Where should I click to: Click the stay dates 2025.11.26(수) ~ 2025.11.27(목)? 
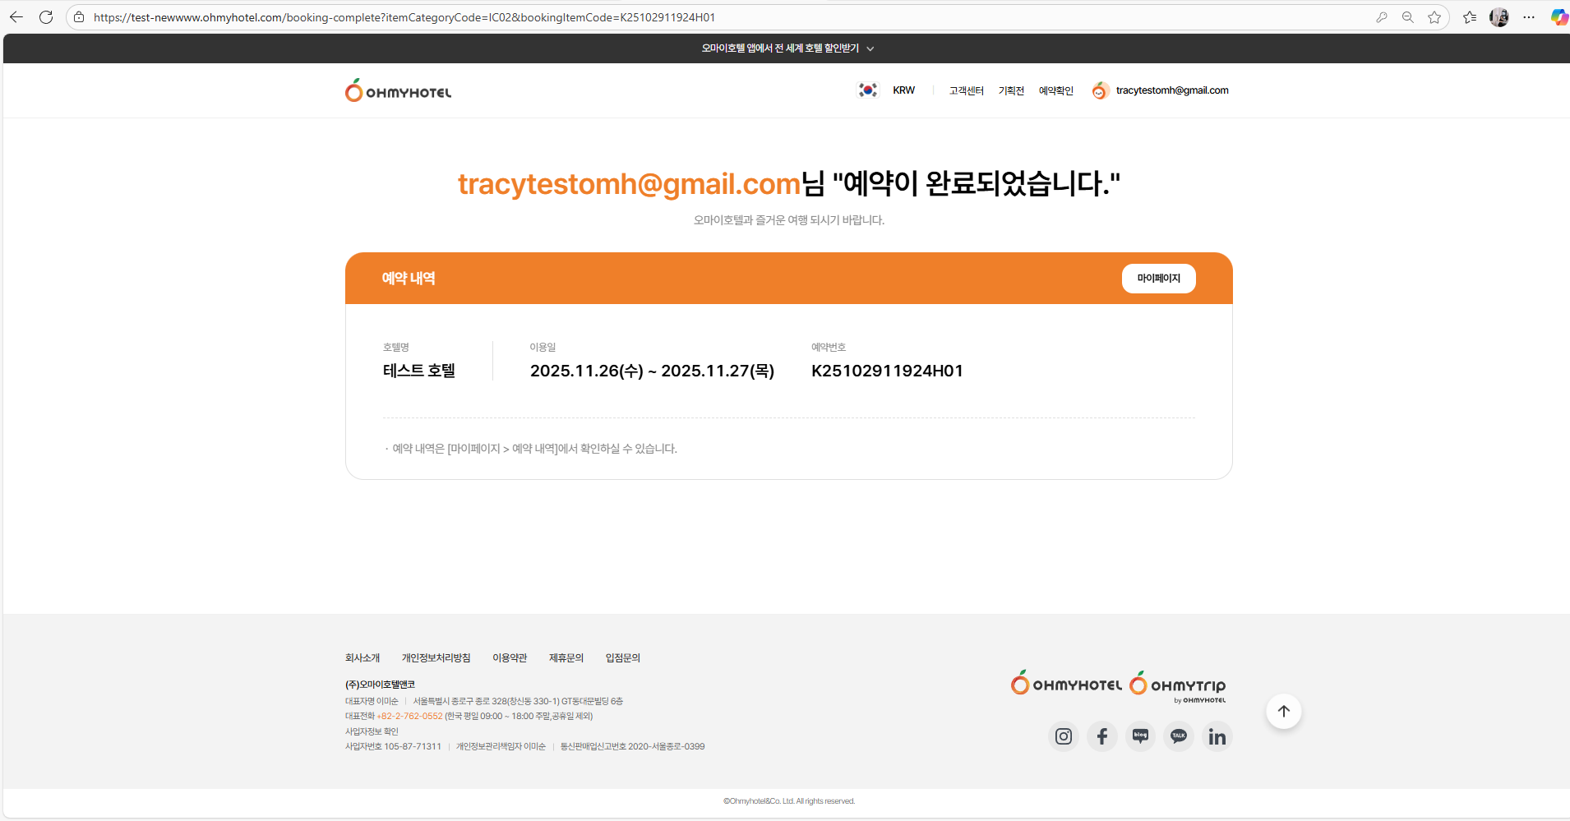[652, 371]
